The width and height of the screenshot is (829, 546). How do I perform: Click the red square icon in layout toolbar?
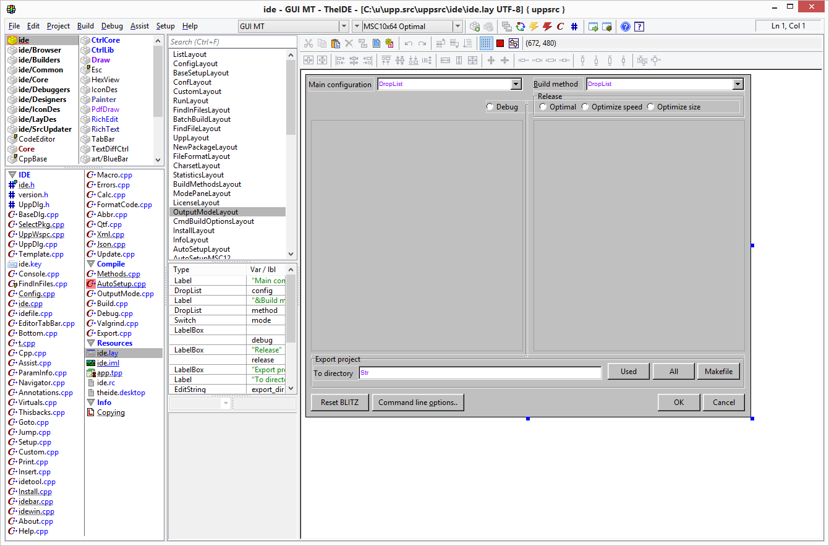(x=500, y=43)
